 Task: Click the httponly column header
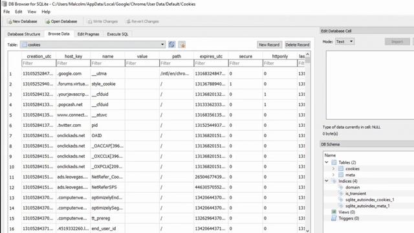pyautogui.click(x=280, y=56)
